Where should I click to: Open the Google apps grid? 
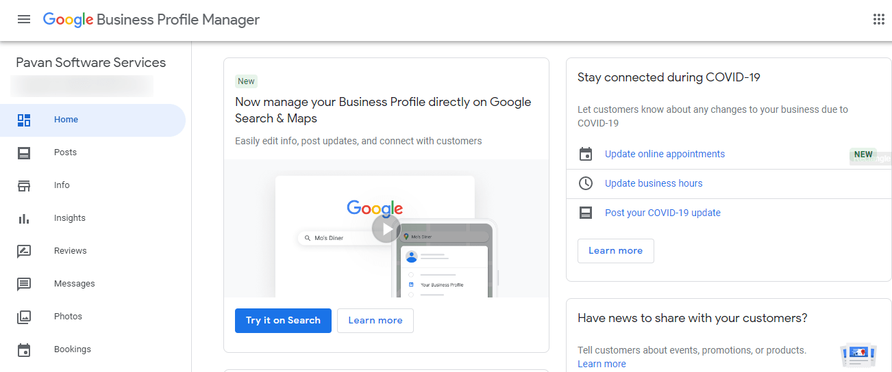(879, 19)
